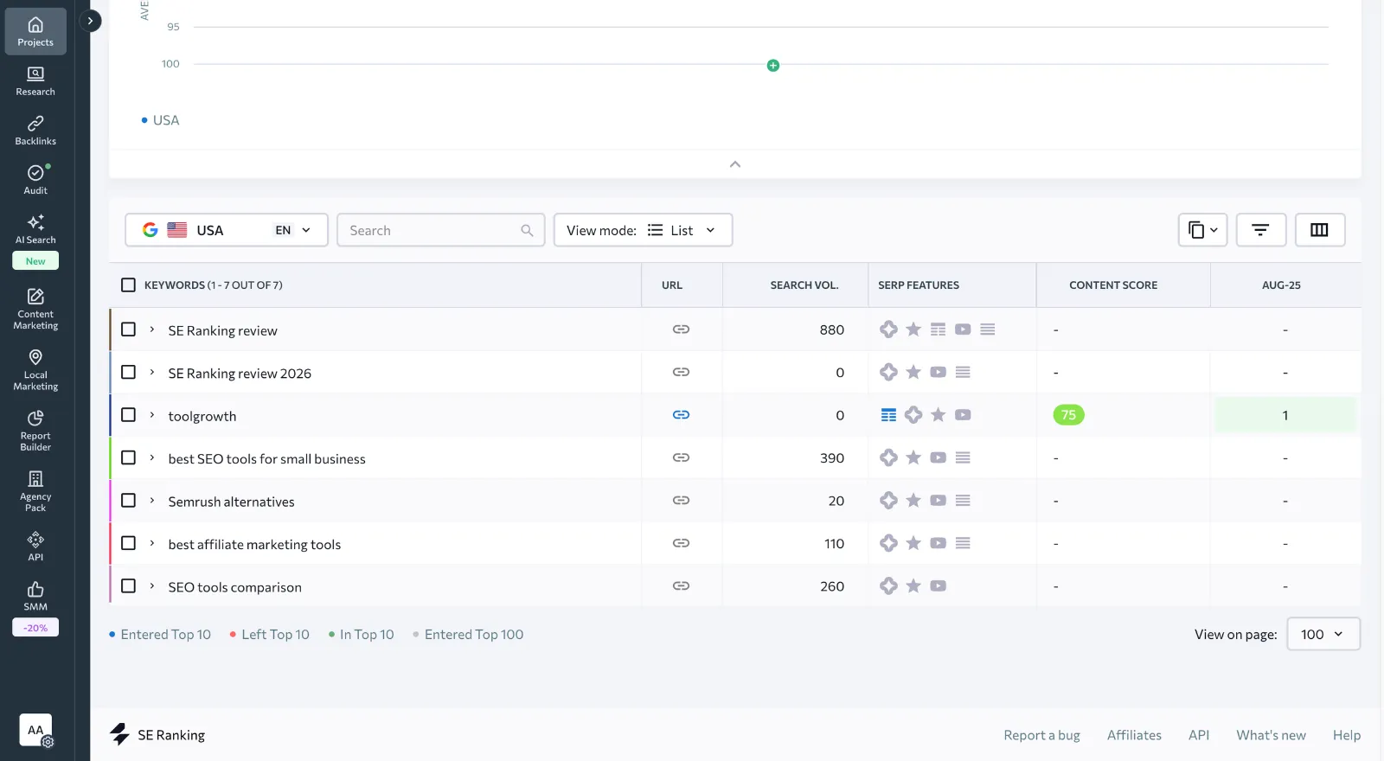
Task: Open the Report a bug link
Action: click(1041, 735)
